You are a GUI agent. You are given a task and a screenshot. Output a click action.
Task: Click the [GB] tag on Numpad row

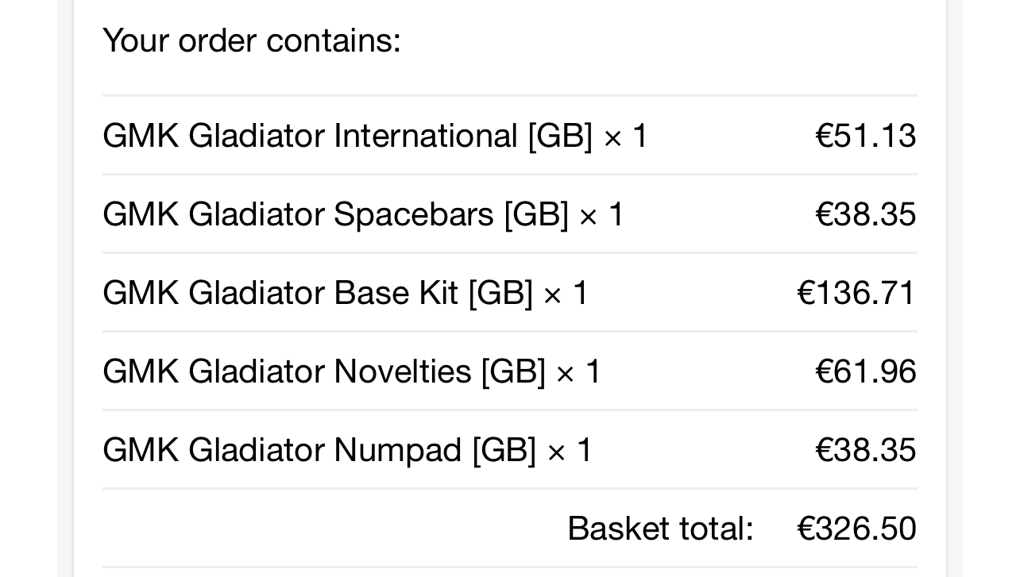[x=504, y=450]
